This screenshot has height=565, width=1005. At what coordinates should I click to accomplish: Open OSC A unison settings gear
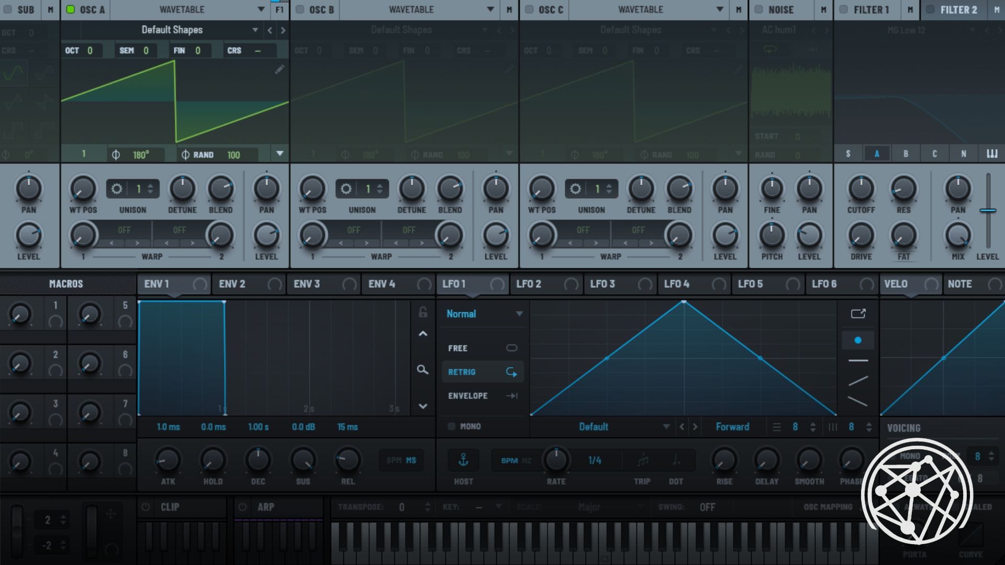117,189
